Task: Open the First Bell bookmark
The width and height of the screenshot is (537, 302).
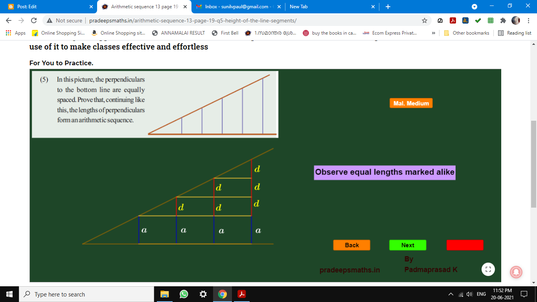Action: point(225,33)
